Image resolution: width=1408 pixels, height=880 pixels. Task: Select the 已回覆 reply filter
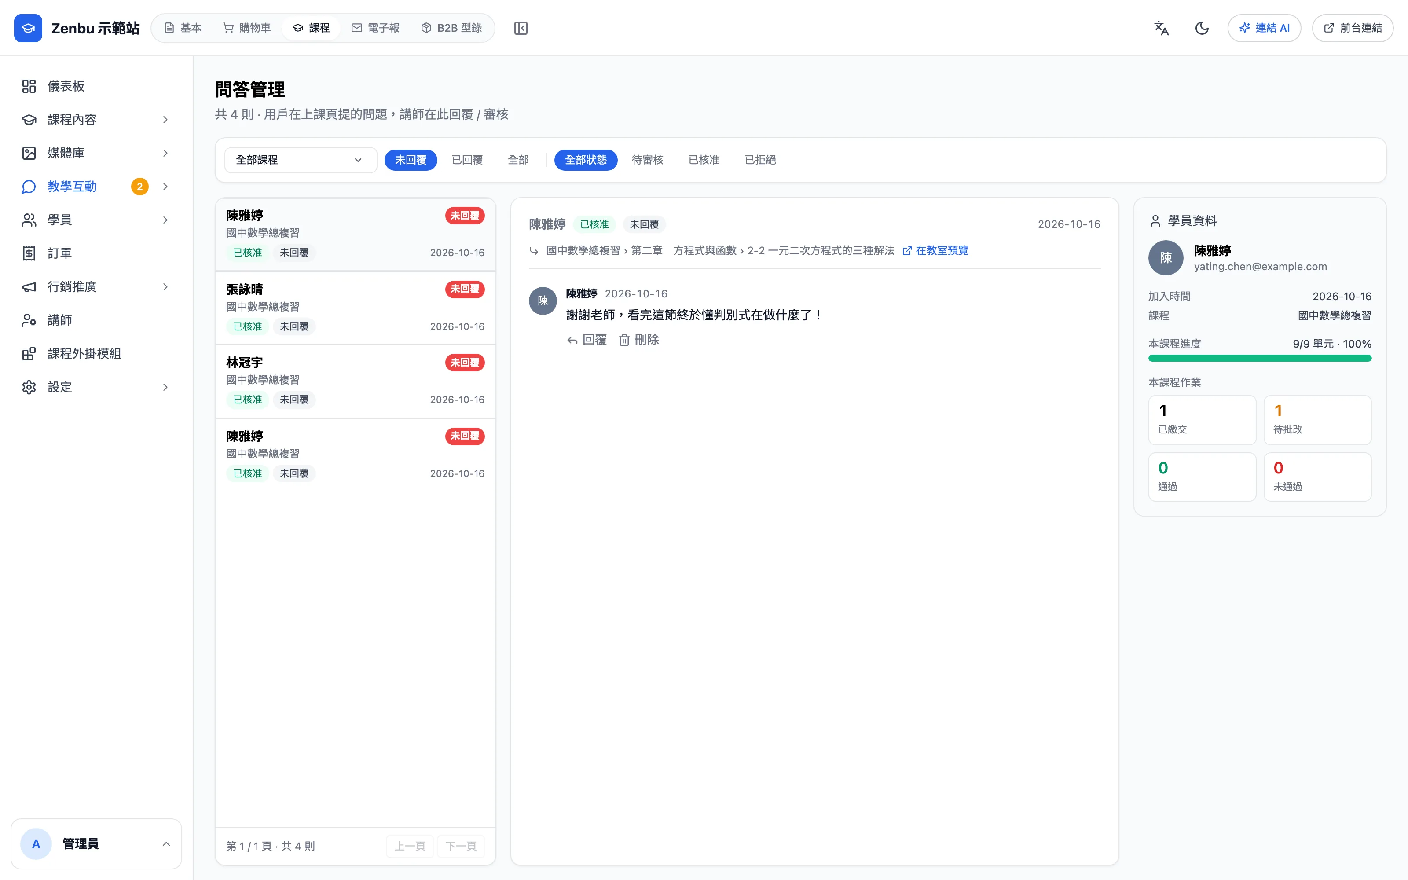coord(467,159)
